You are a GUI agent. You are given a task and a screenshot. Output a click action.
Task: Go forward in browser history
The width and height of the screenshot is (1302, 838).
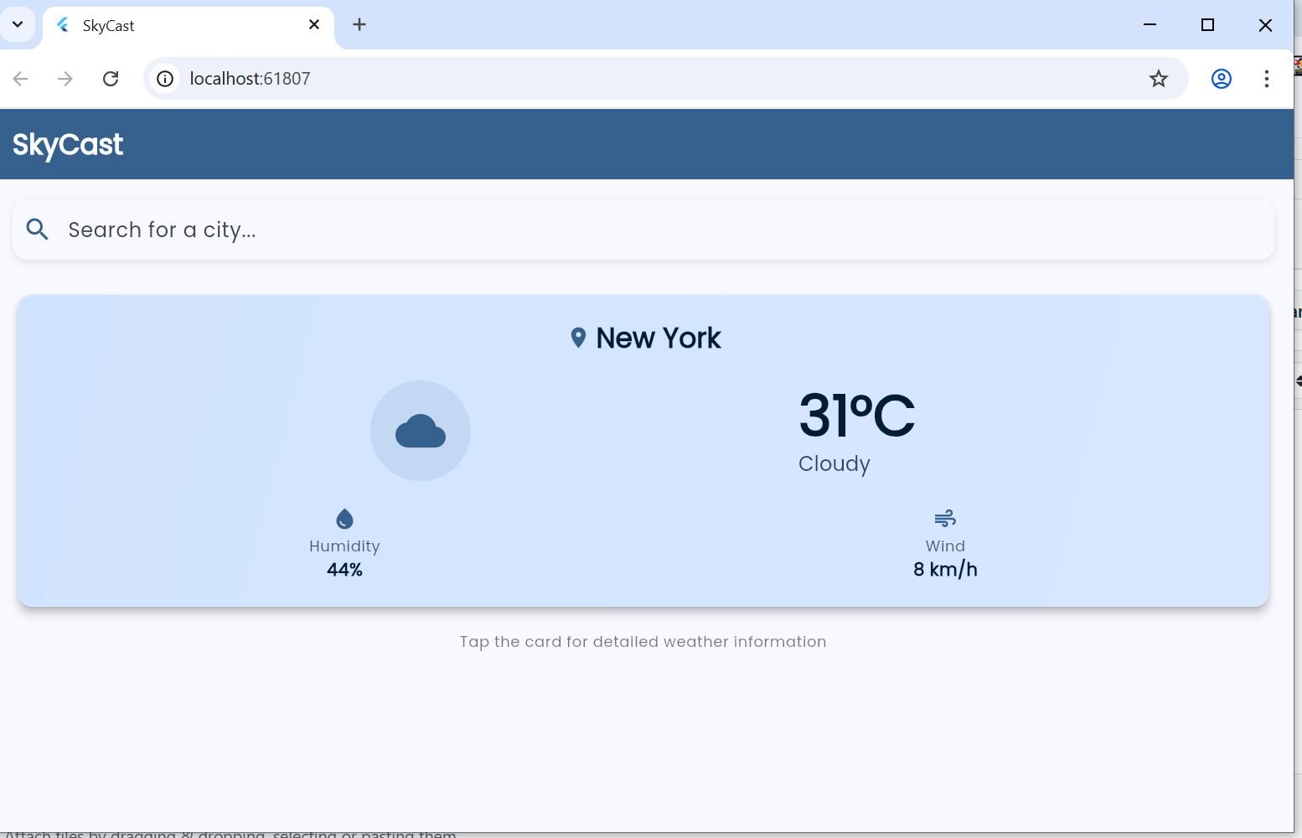(x=65, y=79)
